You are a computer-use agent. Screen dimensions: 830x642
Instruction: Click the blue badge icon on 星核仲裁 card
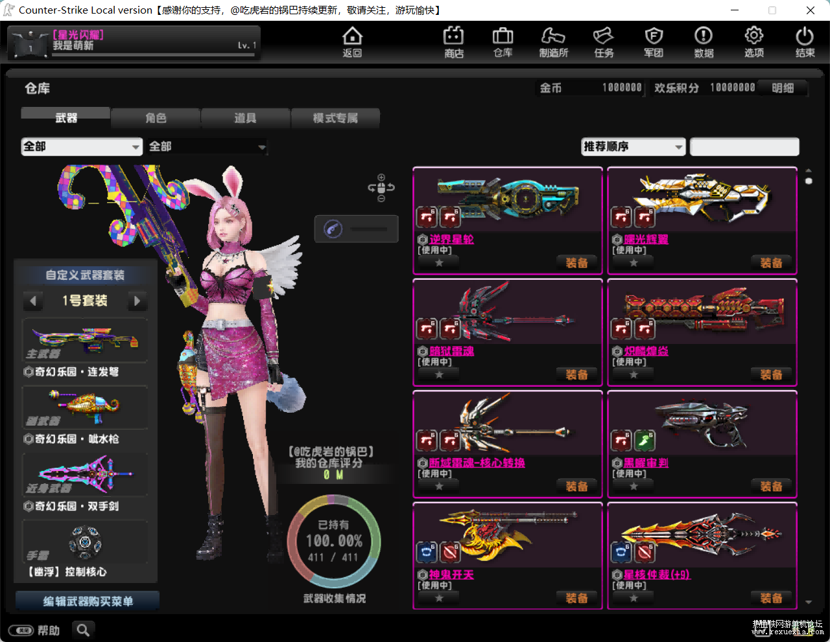click(621, 552)
